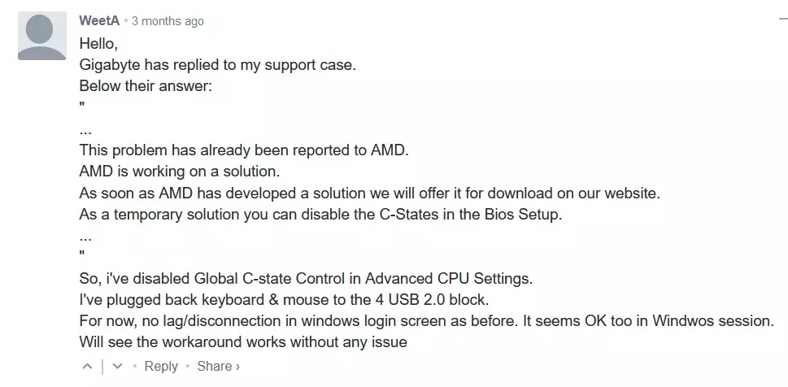
Task: Reply to WeetA's comment
Action: click(x=160, y=366)
